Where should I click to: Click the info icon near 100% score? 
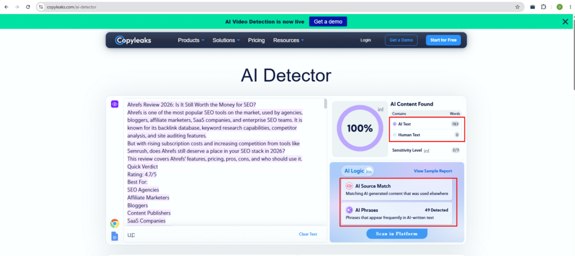click(x=381, y=109)
